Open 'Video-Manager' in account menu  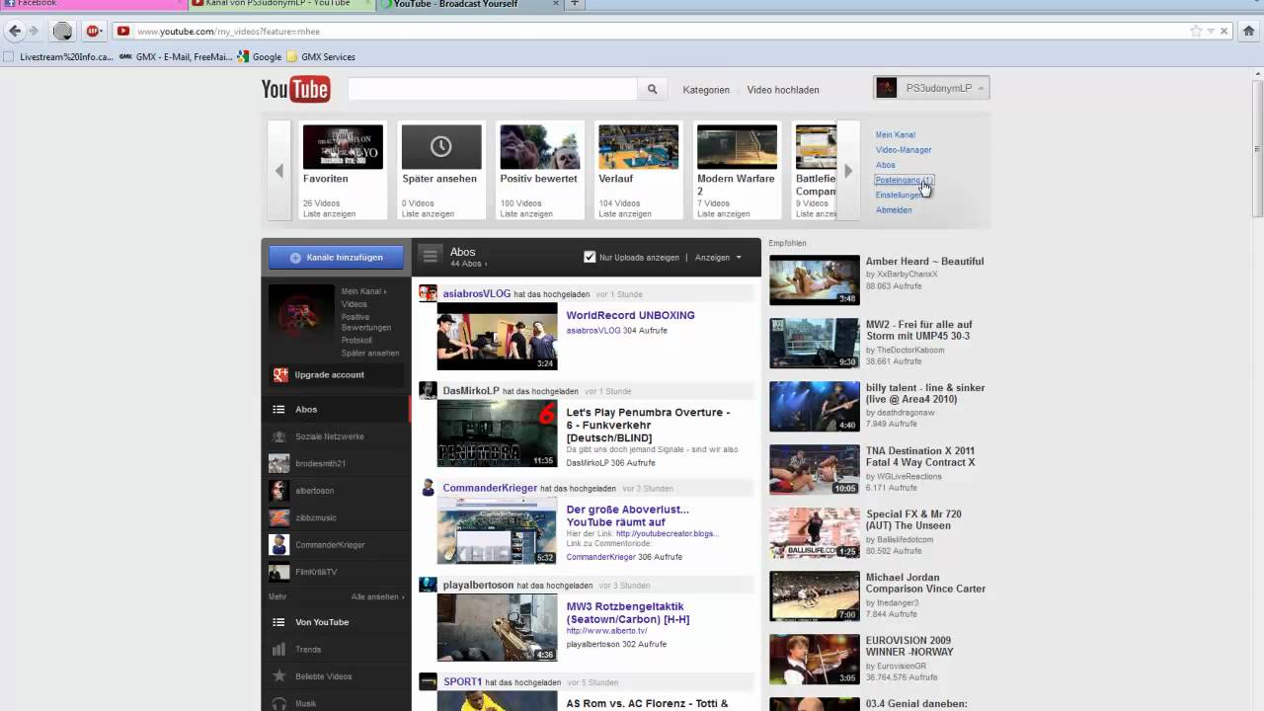tap(904, 150)
